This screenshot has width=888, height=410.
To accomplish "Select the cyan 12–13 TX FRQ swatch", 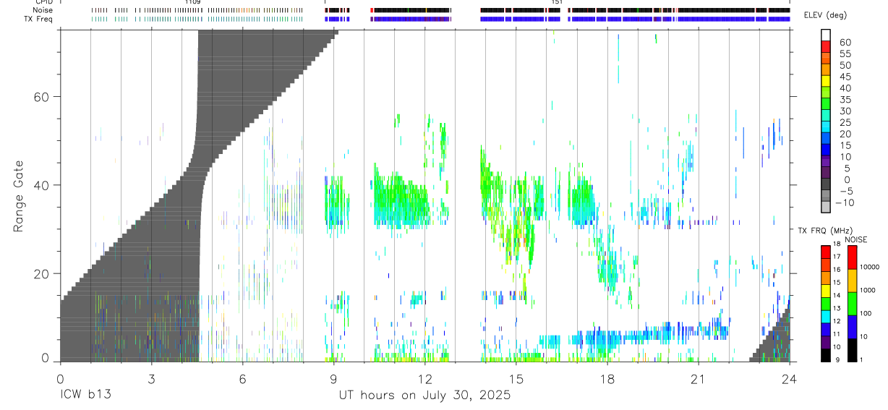I will pos(826,316).
